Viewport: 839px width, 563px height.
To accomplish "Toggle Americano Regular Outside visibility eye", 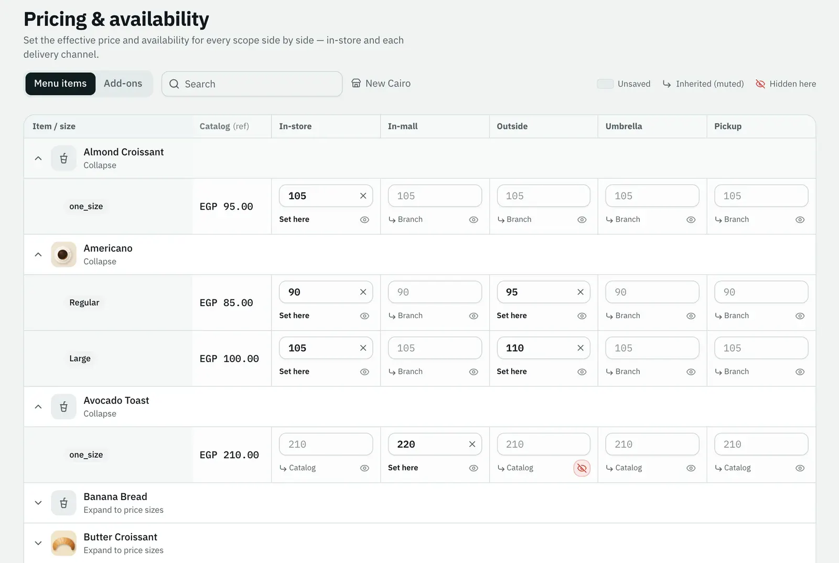I will pos(582,316).
